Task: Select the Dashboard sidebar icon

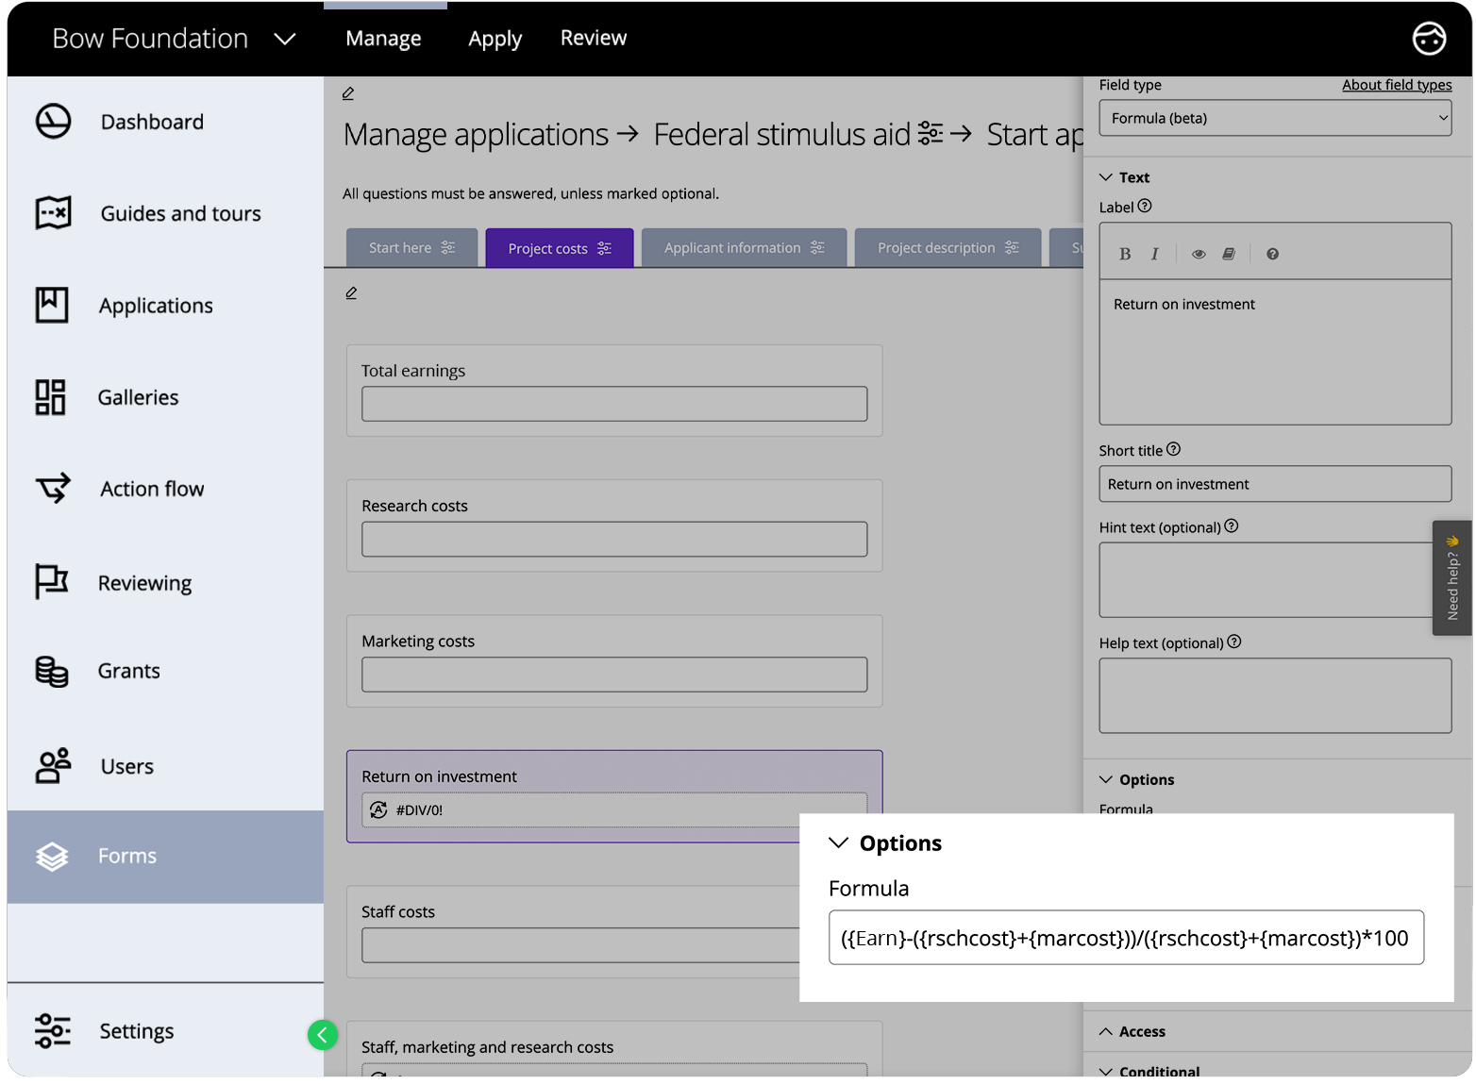Action: [54, 121]
